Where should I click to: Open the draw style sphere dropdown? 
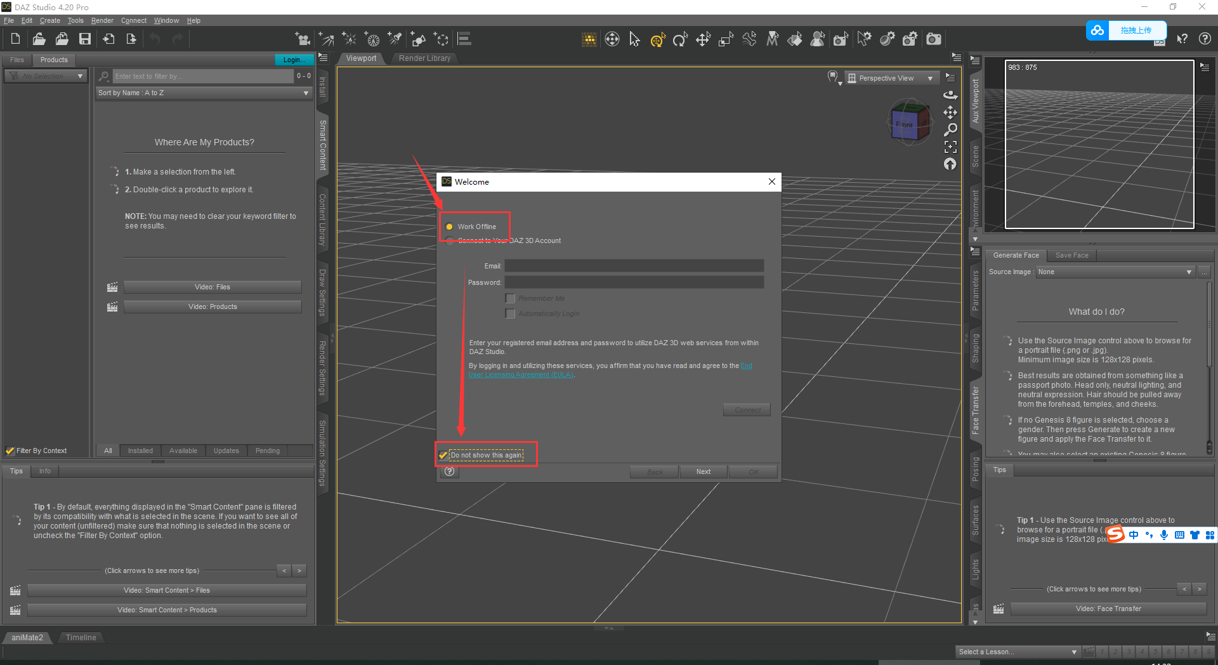point(835,78)
